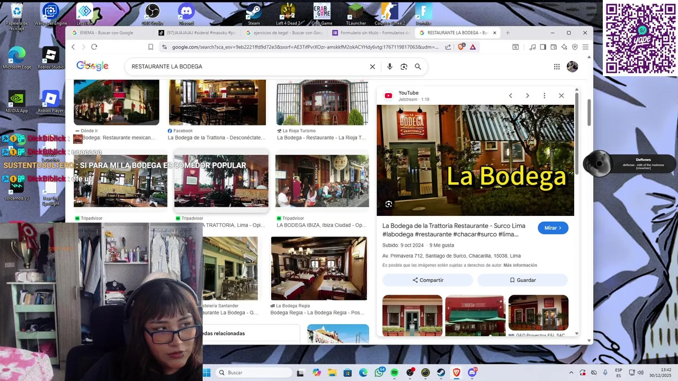Click the Compartir button
The image size is (678, 381).
pos(427,280)
